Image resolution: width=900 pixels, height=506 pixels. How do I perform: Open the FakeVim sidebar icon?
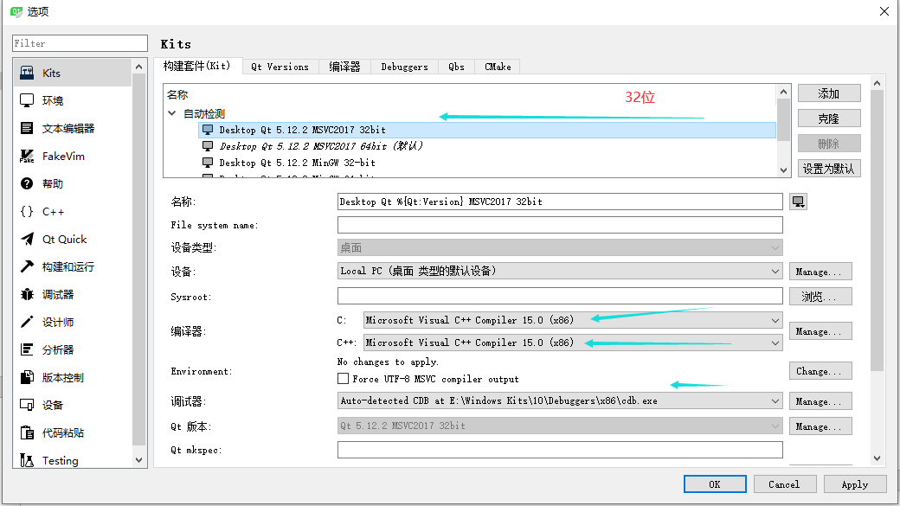(x=27, y=156)
